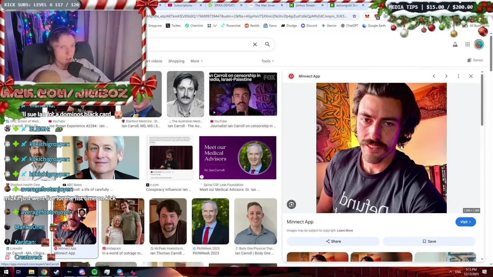Click the page vertical scrollbar

click(x=491, y=54)
